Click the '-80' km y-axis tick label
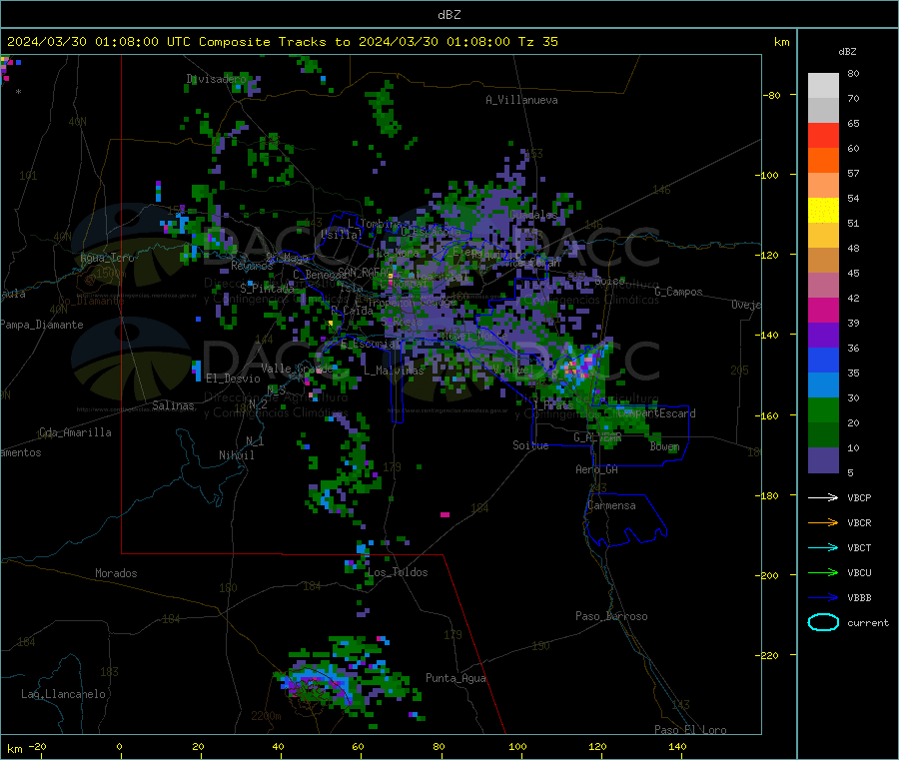The image size is (899, 760). click(x=772, y=95)
